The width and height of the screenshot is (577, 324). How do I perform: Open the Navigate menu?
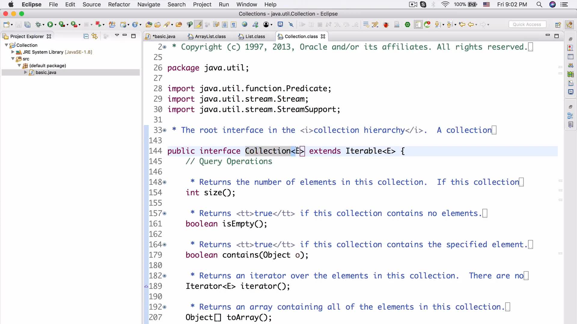(x=149, y=4)
